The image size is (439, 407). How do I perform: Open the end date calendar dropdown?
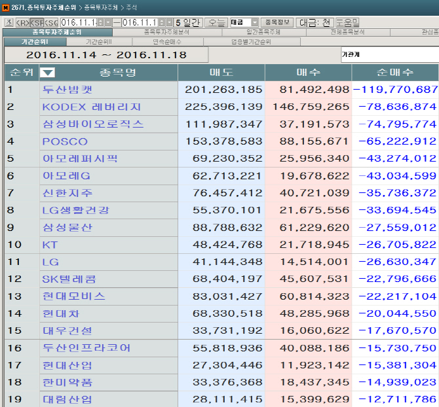[170, 22]
